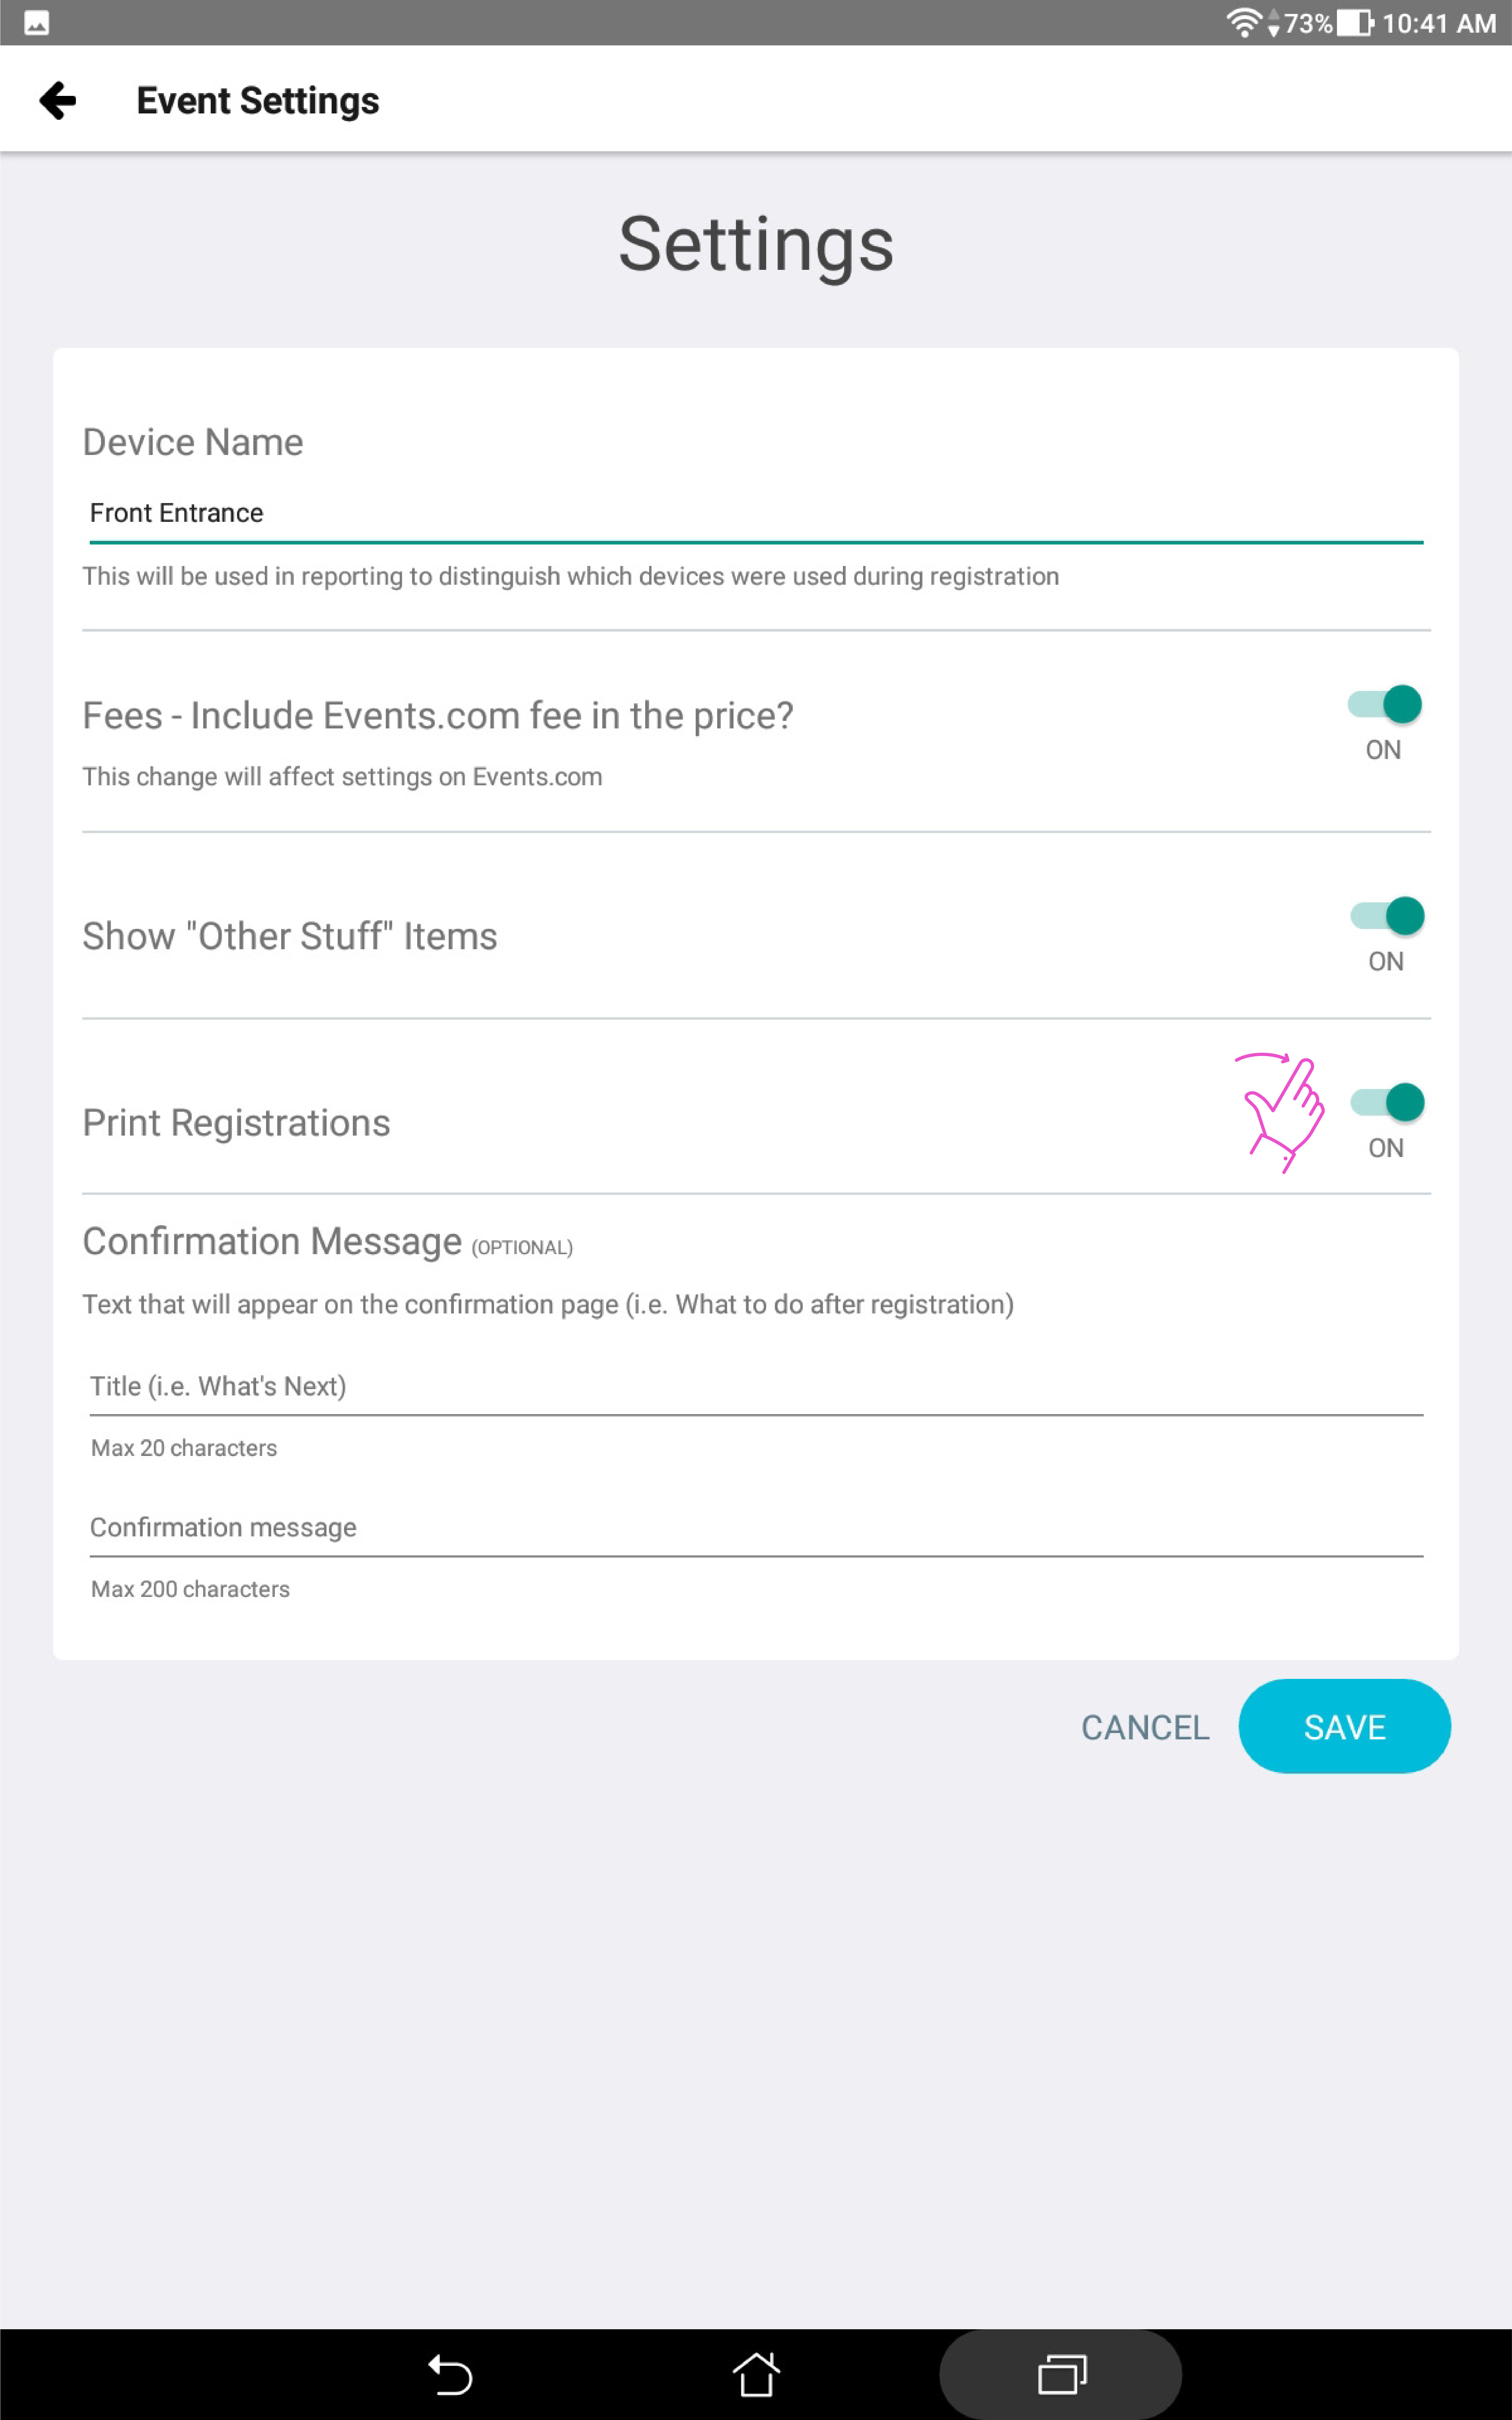Viewport: 1512px width, 2420px height.
Task: Tap the Event Settings header title
Action: (258, 101)
